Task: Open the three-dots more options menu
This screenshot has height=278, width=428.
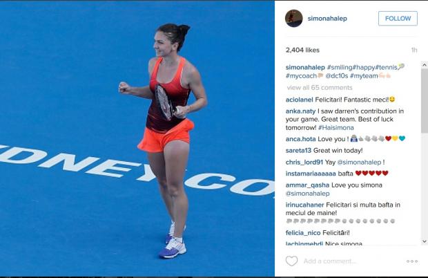Action: pyautogui.click(x=412, y=261)
